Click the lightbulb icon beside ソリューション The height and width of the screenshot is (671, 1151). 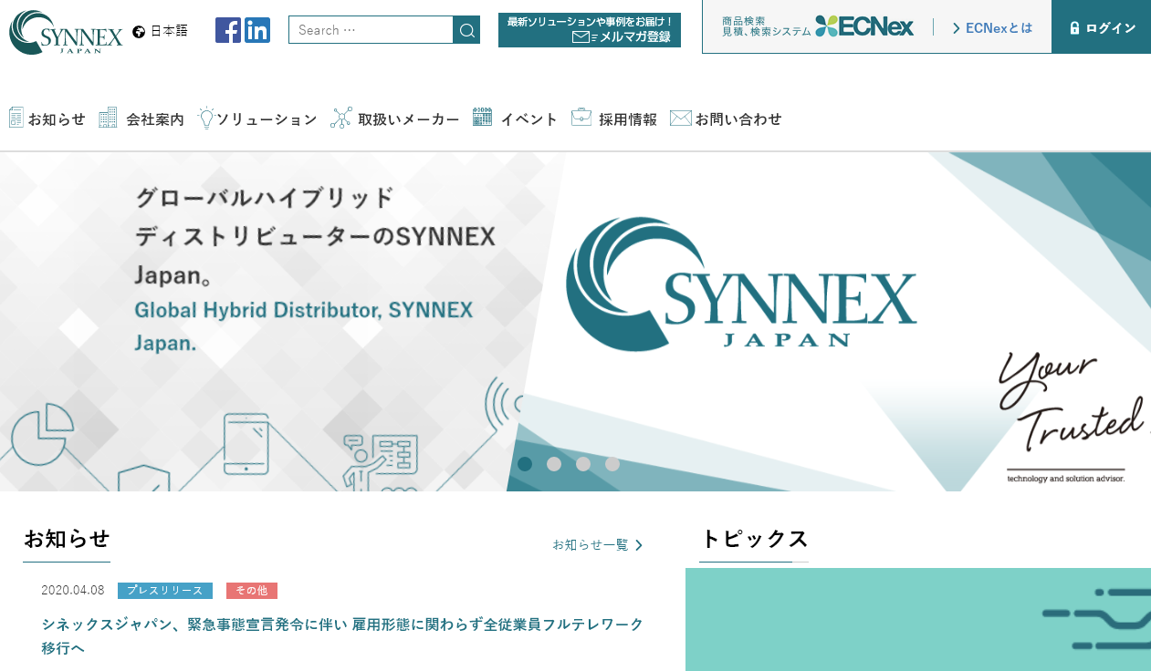tap(206, 118)
